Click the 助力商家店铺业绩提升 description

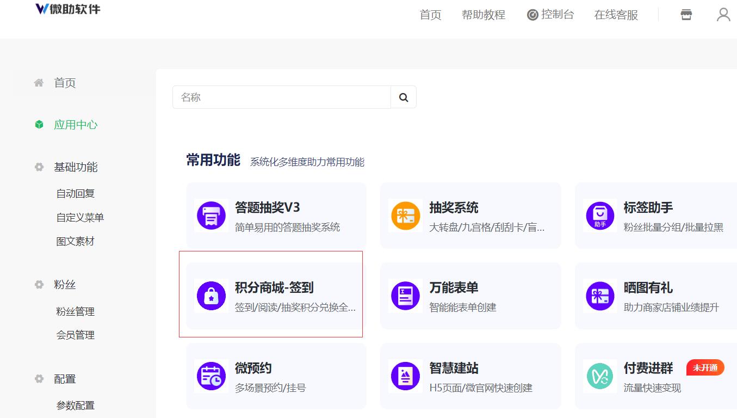671,307
